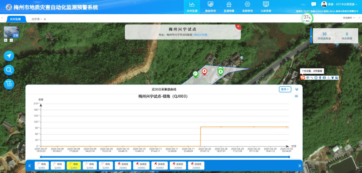Download chart via cloud icon
The image size is (362, 173).
click(x=296, y=96)
